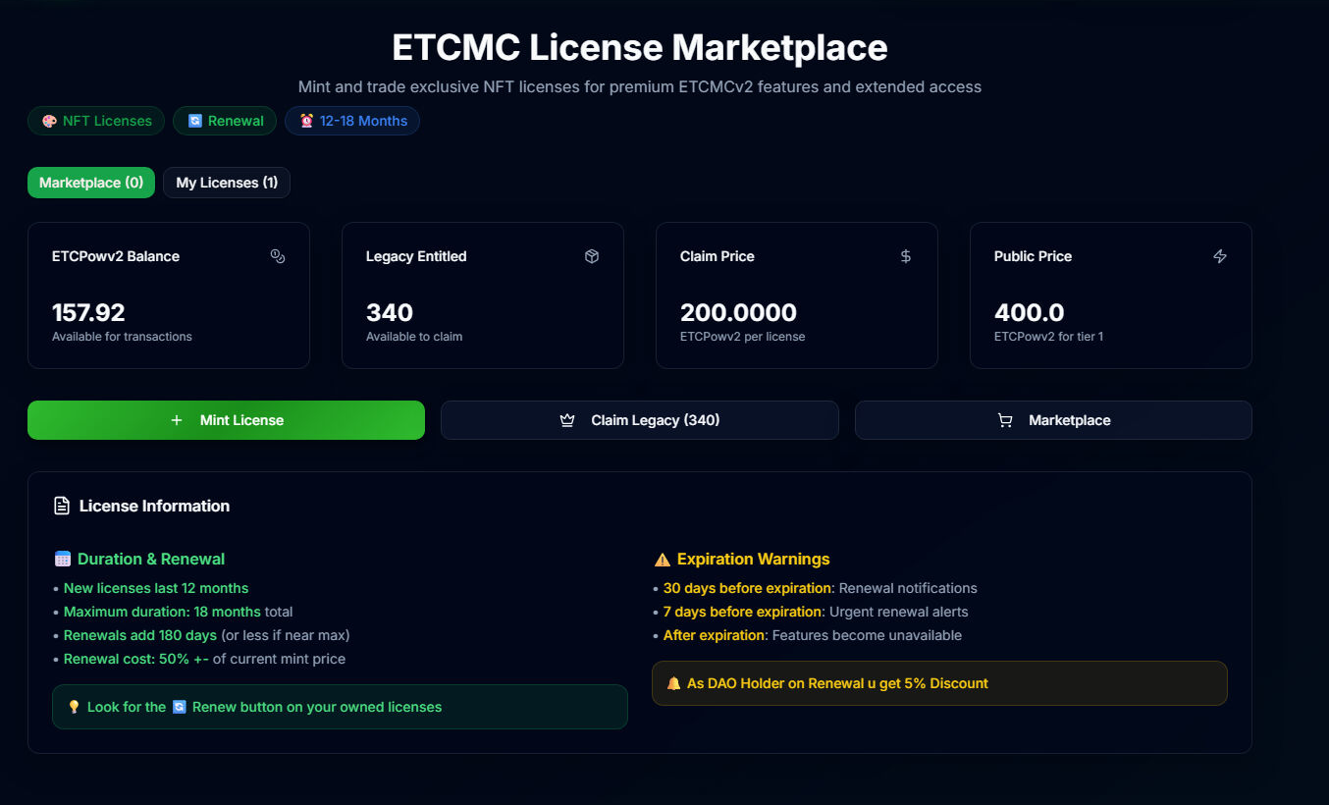Click the calendar icon beside Duration & Renewal
The width and height of the screenshot is (1329, 805).
point(63,560)
